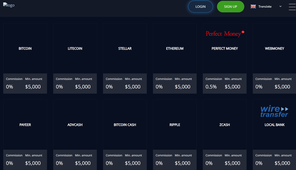Screen dimensions: 296x170
Task: Select the AdvCash payment method
Action: [x=75, y=135]
